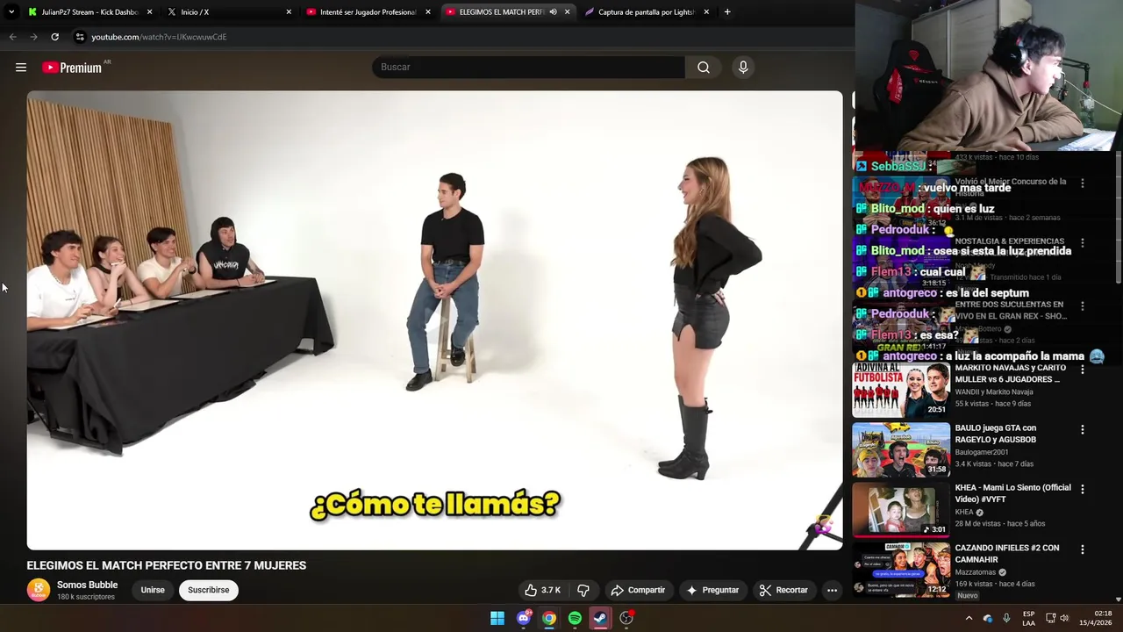Open Somos Bubble channel avatar
1123x632 pixels.
click(38, 590)
